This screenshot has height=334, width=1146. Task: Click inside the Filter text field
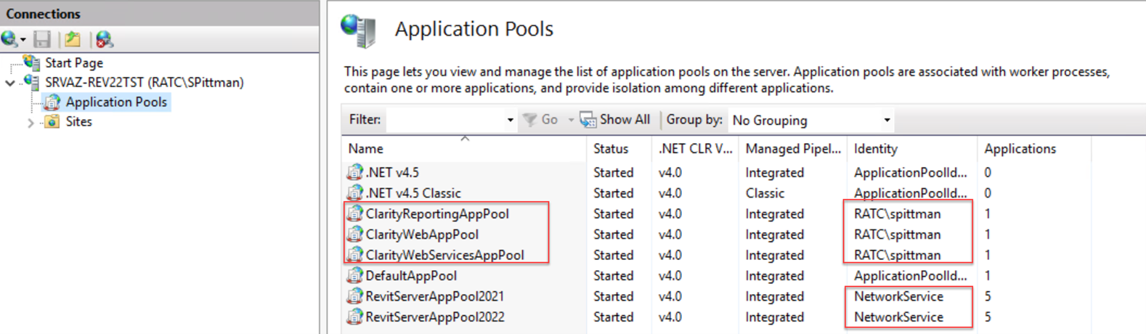pyautogui.click(x=444, y=120)
